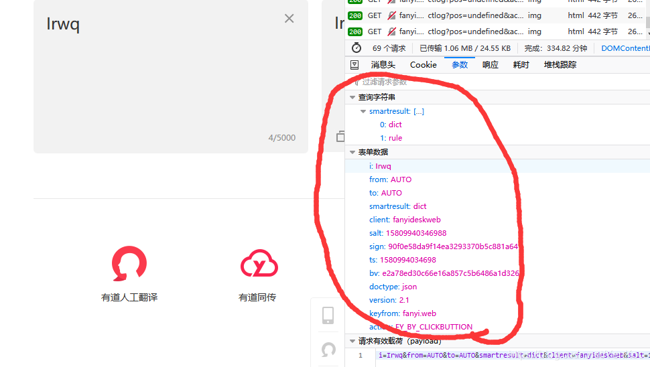Focus the 过滤请求参数 filter field
650x367 pixels.
(497, 82)
